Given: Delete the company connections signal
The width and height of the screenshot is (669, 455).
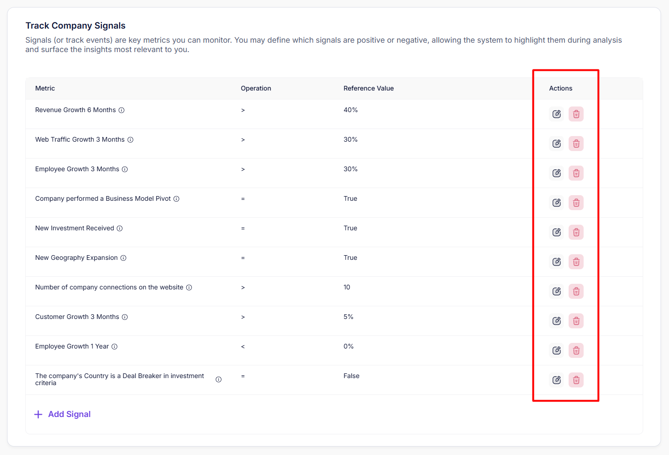Looking at the screenshot, I should pyautogui.click(x=576, y=291).
